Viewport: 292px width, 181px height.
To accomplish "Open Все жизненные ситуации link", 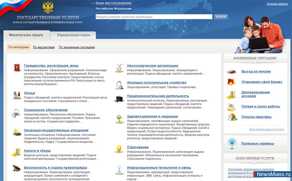I will [x=267, y=129].
